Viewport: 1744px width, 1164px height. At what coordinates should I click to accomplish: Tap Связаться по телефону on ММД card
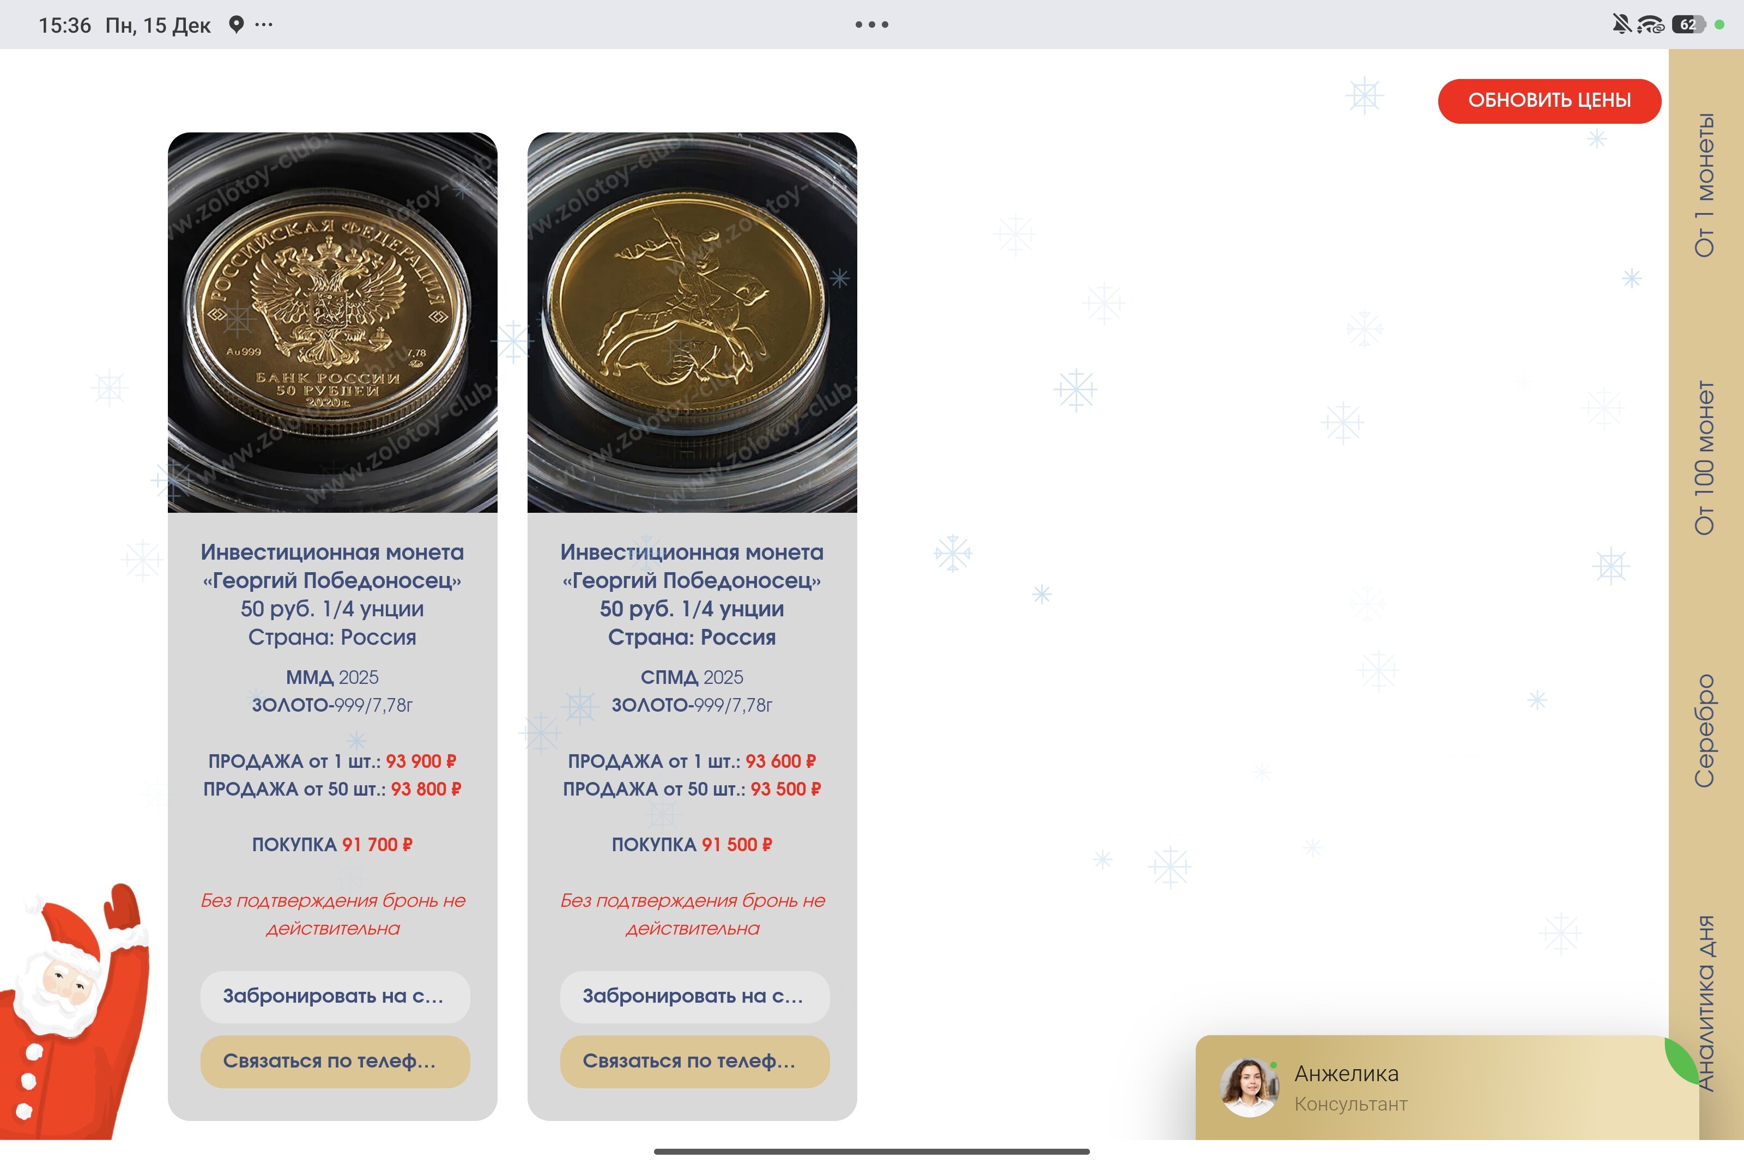(335, 1062)
